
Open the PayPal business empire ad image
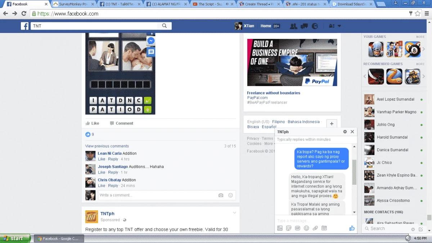(x=292, y=62)
